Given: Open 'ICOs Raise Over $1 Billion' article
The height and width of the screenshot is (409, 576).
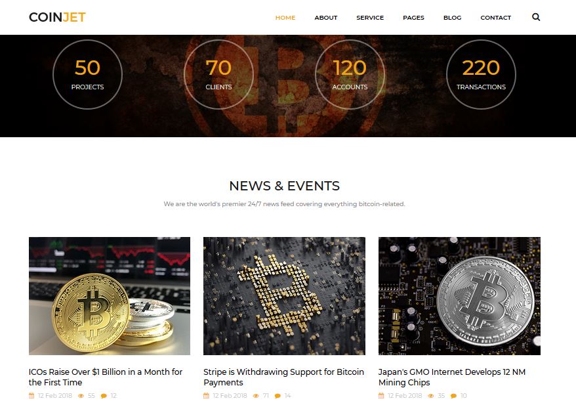Looking at the screenshot, I should pos(106,377).
